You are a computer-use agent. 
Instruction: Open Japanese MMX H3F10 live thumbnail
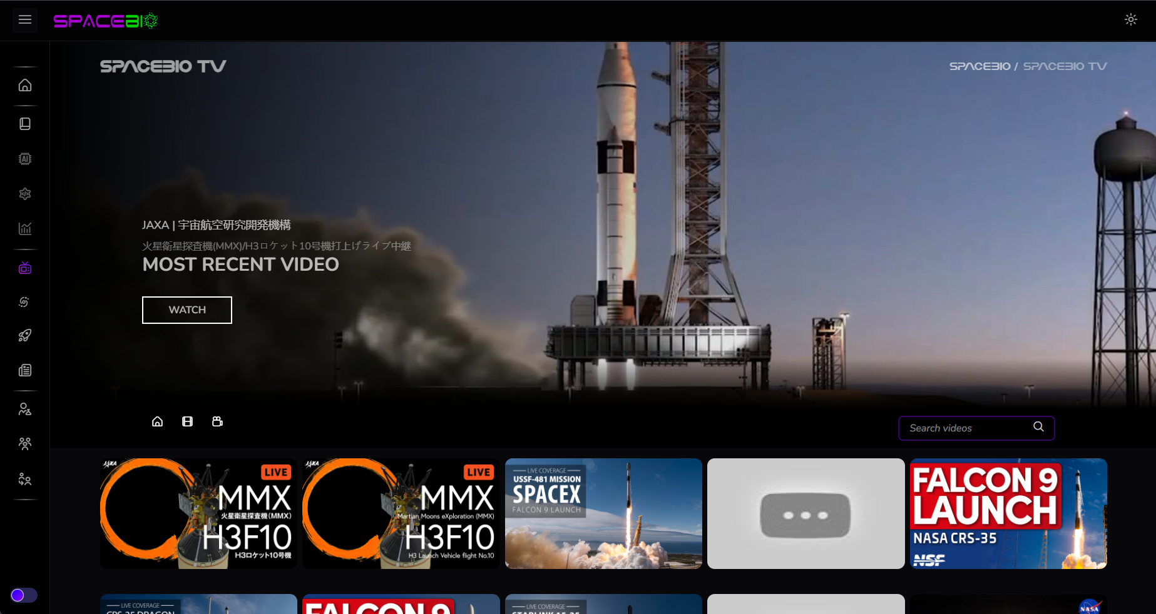coord(198,513)
